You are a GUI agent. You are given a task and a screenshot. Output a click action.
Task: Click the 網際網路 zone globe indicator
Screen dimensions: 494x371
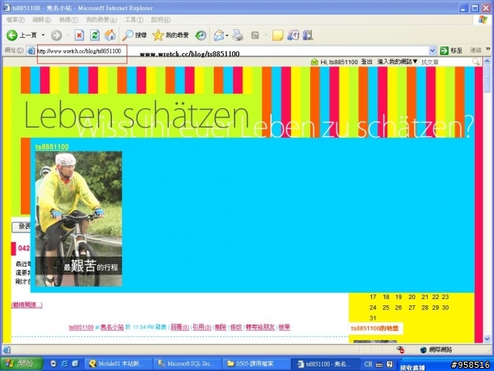pos(437,349)
